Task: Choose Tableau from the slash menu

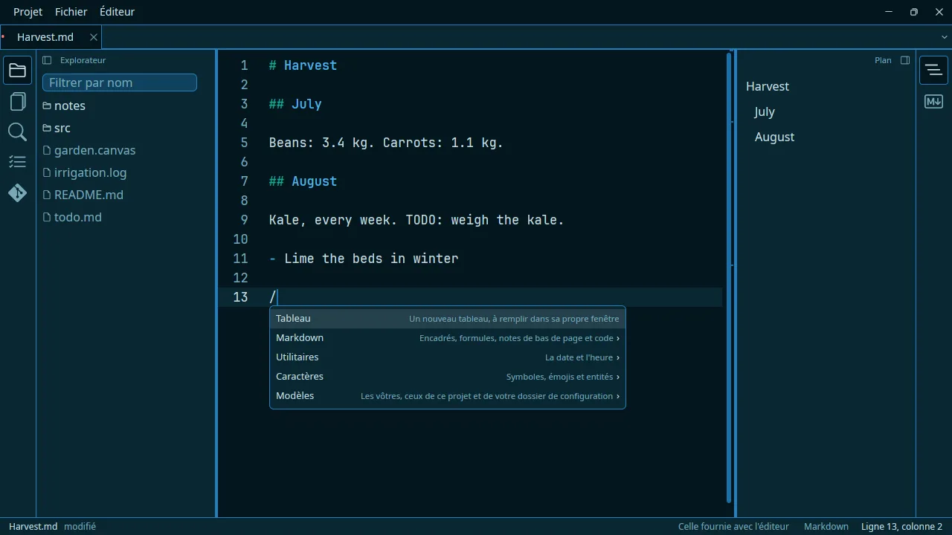Action: [448, 319]
